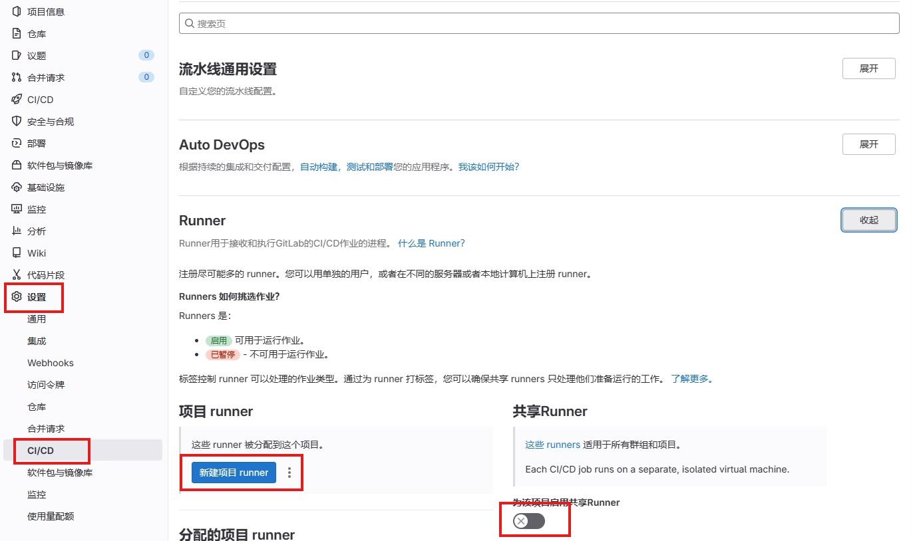Click the 新建项目 runner button
Screen dimensions: 911x541
(234, 473)
